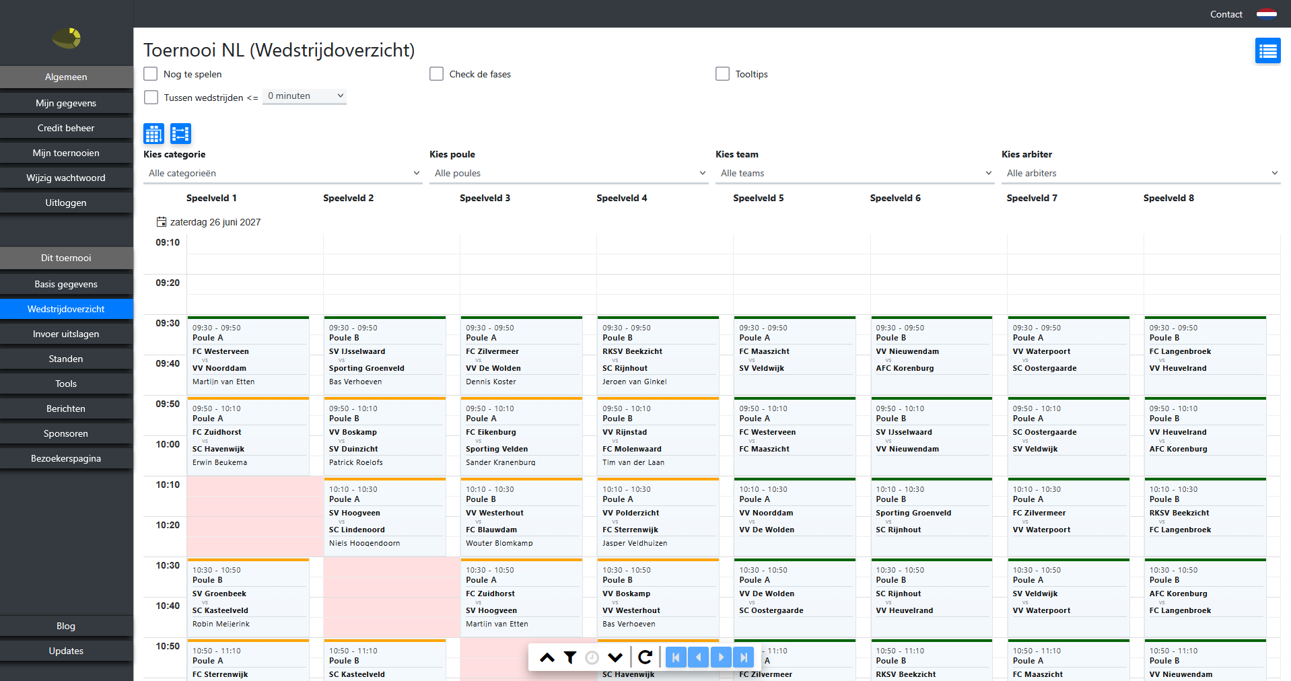
Task: Jump to last with skip-forward button
Action: click(744, 657)
